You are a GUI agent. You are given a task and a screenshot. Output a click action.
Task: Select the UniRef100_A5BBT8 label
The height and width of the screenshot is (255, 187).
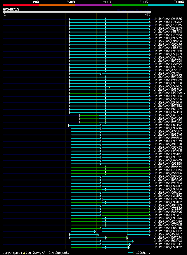tap(168, 48)
